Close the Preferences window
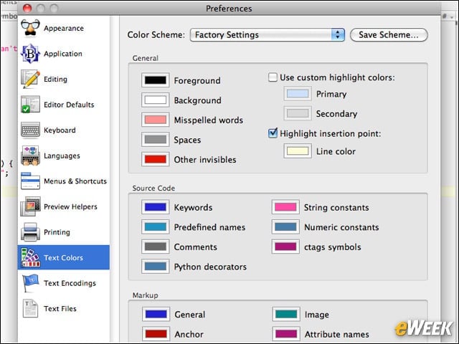Viewport: 459px width, 344px height. coord(27,8)
